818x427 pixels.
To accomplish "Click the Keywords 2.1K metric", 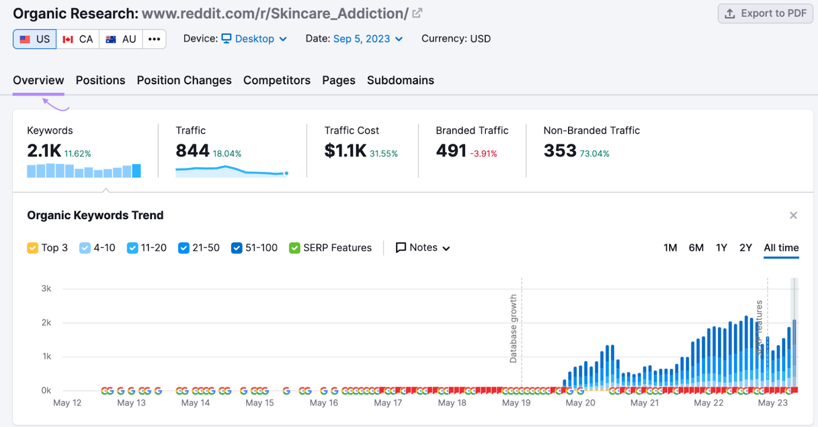I will (44, 151).
